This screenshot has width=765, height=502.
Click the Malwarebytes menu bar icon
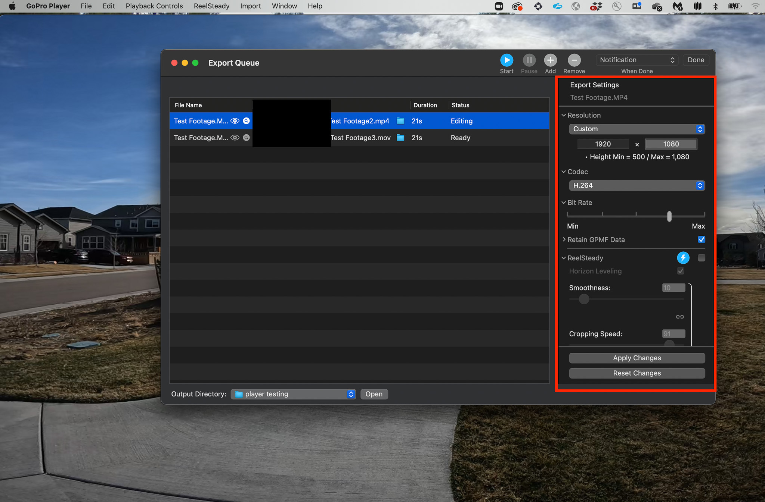(678, 6)
